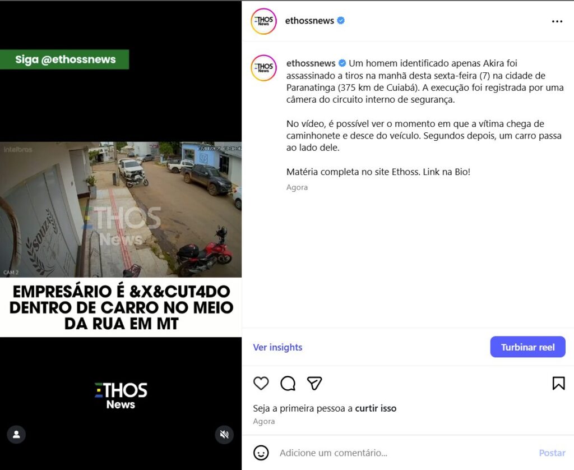Click the Postar button
The height and width of the screenshot is (470, 574).
[x=552, y=453]
